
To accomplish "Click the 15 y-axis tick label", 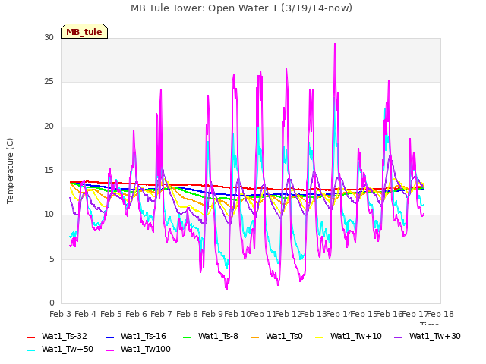I will (49, 170).
